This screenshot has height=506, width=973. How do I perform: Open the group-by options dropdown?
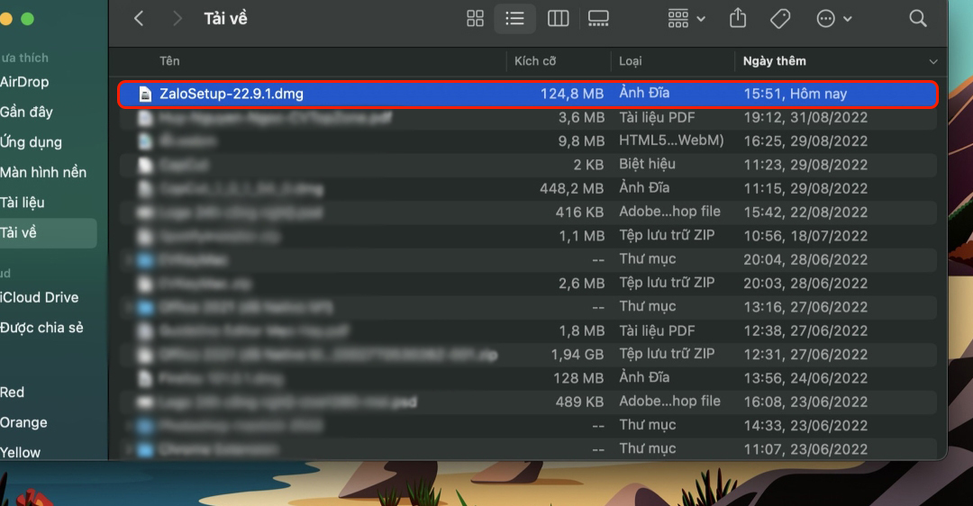687,19
